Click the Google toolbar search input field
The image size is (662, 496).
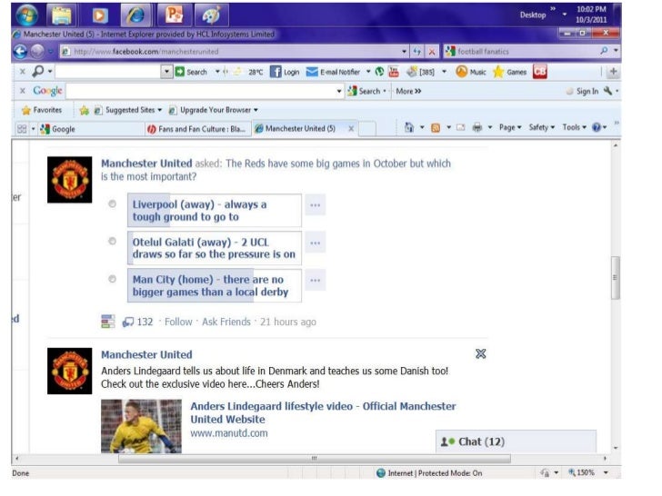point(201,91)
